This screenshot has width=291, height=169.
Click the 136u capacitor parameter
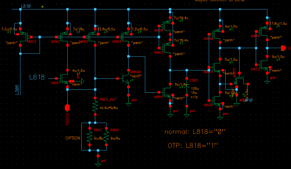coord(195,88)
